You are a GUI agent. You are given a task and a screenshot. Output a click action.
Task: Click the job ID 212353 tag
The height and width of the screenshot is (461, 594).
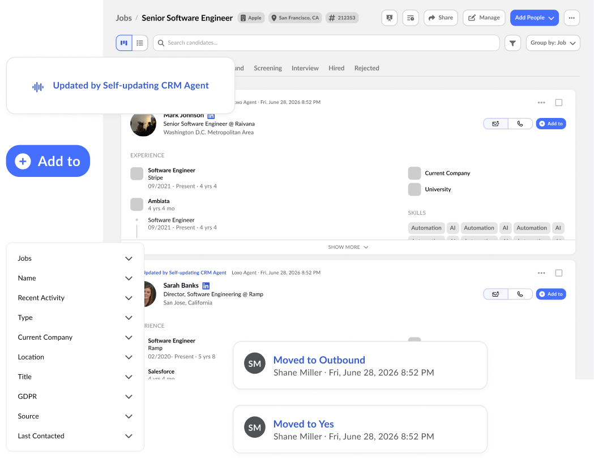(342, 18)
